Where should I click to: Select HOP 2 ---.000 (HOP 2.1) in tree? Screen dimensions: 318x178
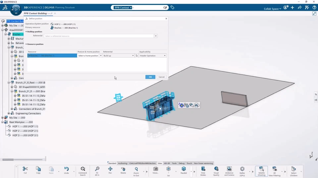25,131
